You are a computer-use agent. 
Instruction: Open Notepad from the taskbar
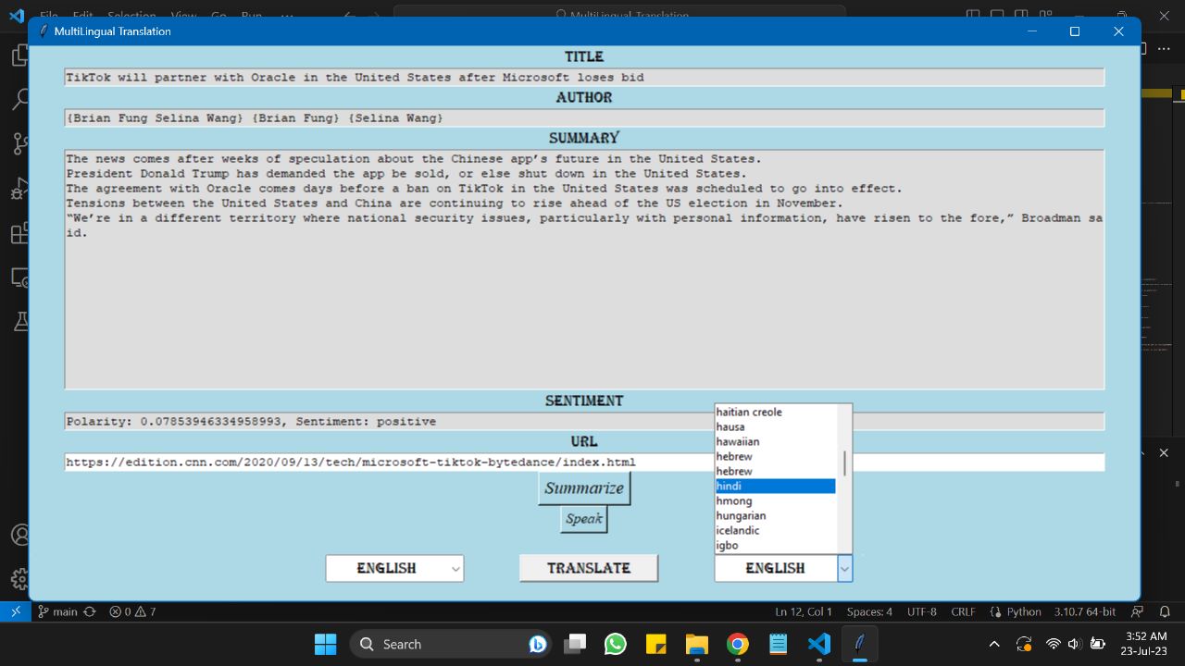pos(778,644)
